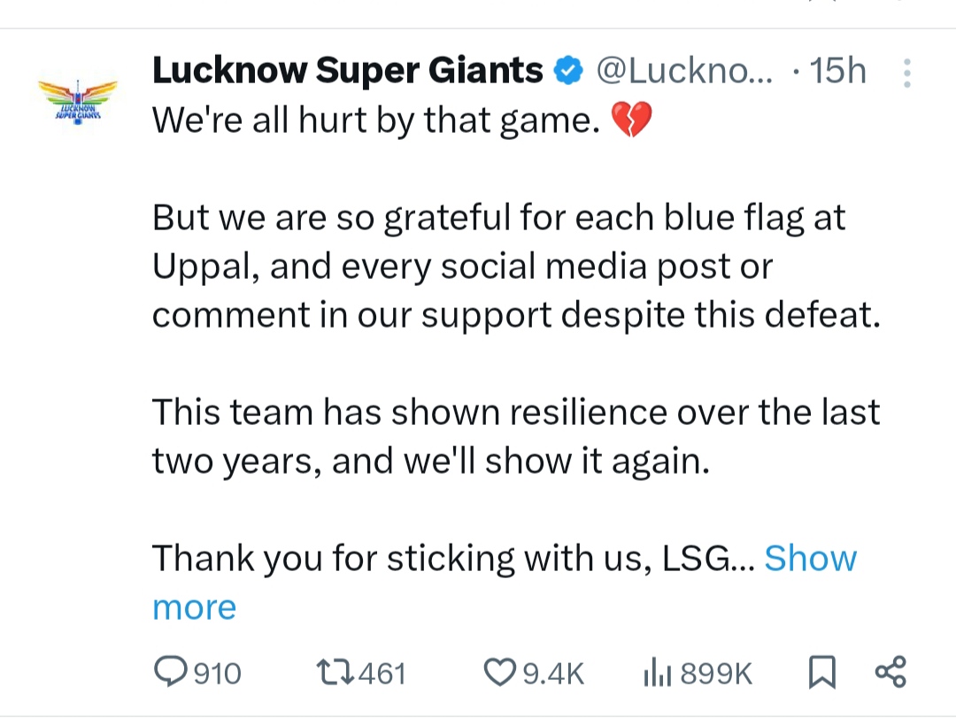The width and height of the screenshot is (956, 718).
Task: Bookmark the tweet using the bookmark icon
Action: coord(823,672)
